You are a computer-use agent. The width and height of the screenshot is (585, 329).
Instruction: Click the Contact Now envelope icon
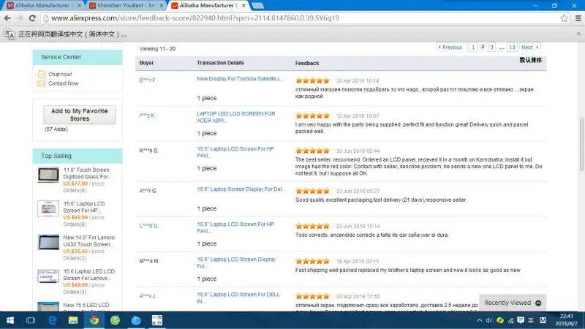(x=42, y=83)
